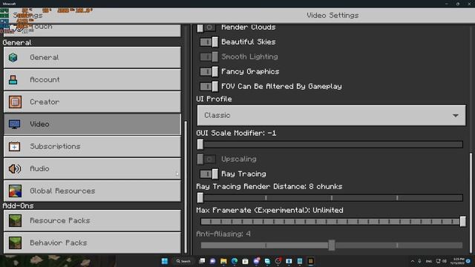This screenshot has width=475, height=267.
Task: Click the Global Resources colorful icon
Action: pos(15,191)
